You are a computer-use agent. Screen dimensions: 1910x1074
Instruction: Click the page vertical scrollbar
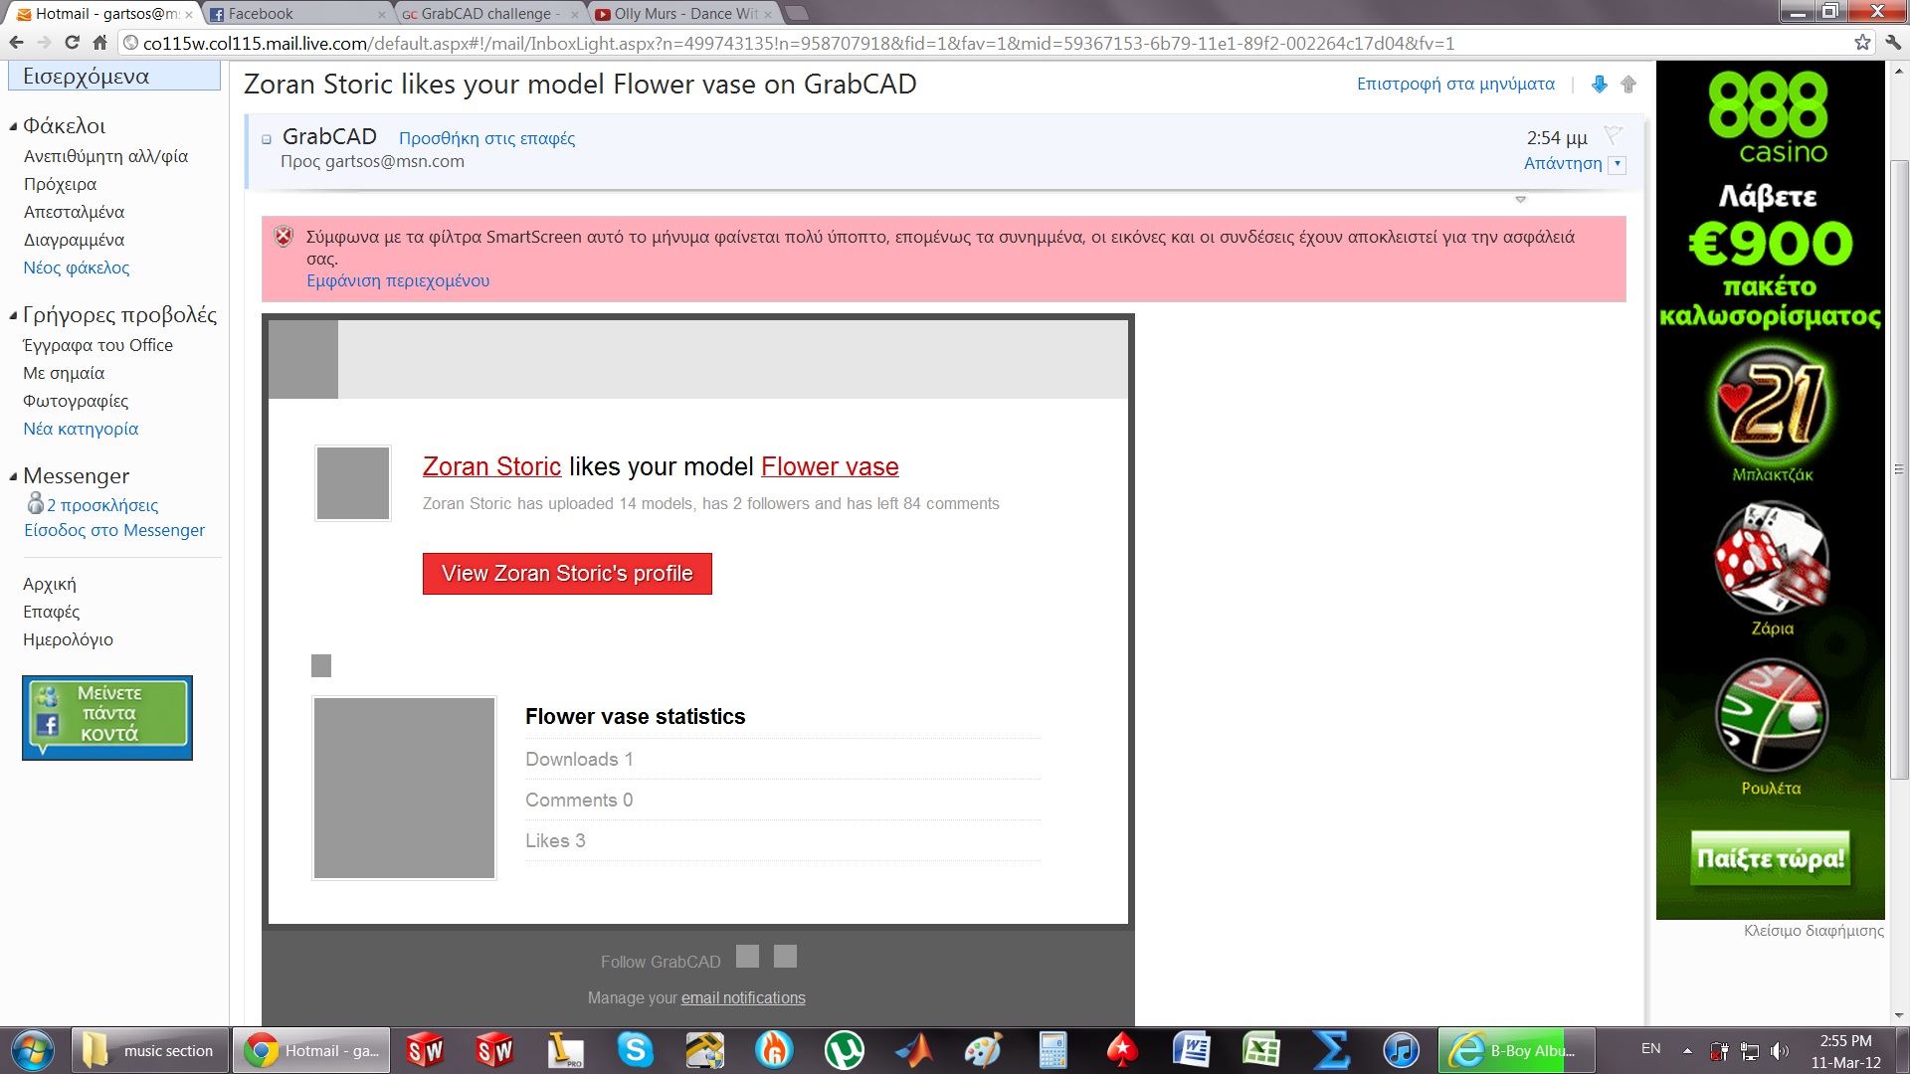[1898, 467]
